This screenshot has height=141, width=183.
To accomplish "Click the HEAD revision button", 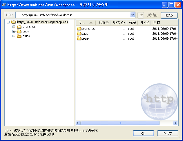I will (169, 15).
